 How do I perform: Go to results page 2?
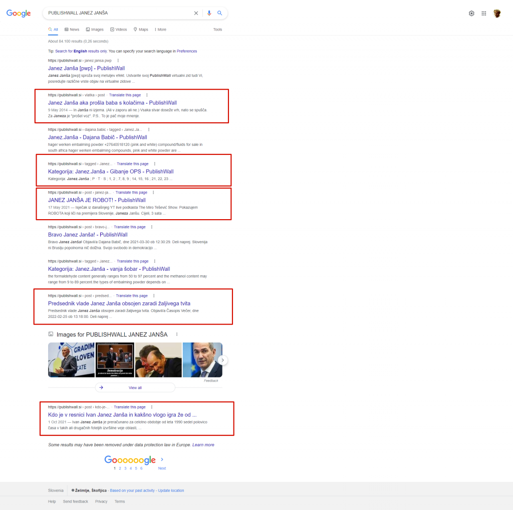(x=120, y=468)
